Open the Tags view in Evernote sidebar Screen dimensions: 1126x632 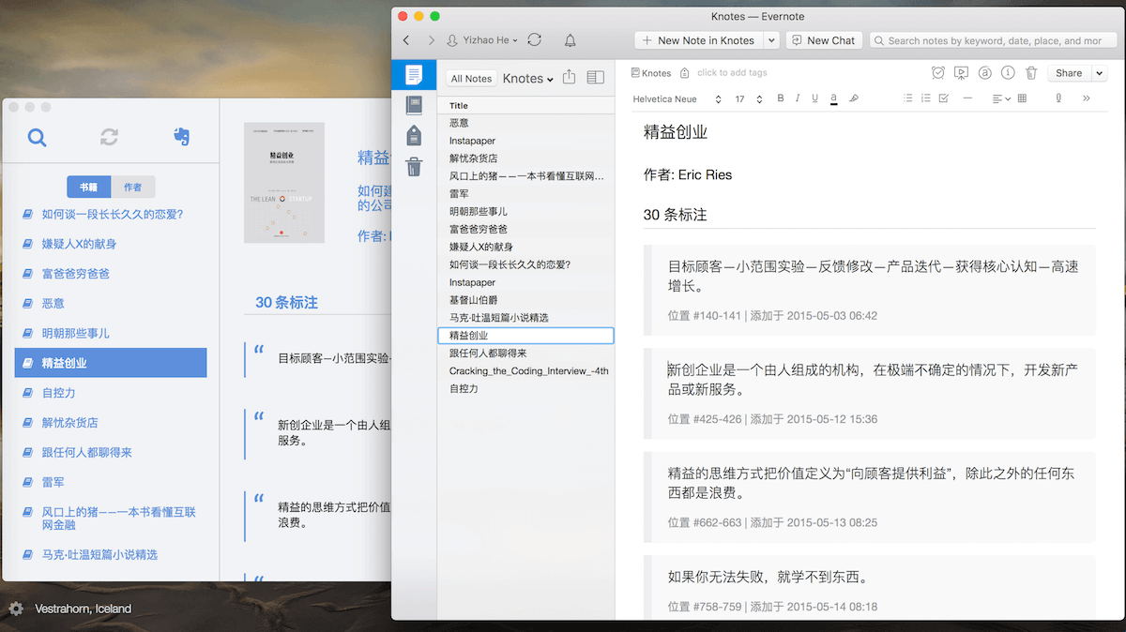pos(414,135)
